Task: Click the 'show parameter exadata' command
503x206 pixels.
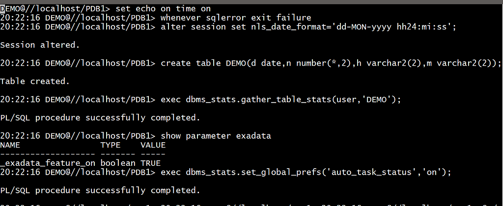Action: (216, 136)
